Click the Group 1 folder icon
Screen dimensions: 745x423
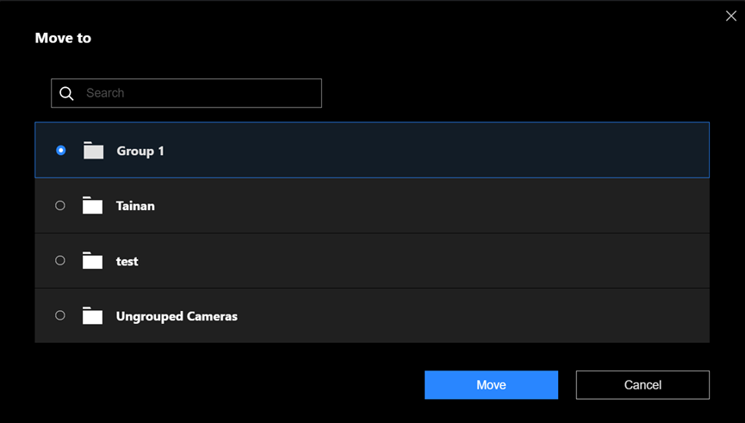click(x=93, y=151)
